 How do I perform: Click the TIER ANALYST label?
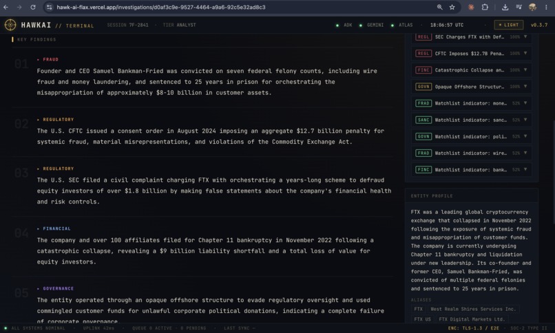coord(180,25)
